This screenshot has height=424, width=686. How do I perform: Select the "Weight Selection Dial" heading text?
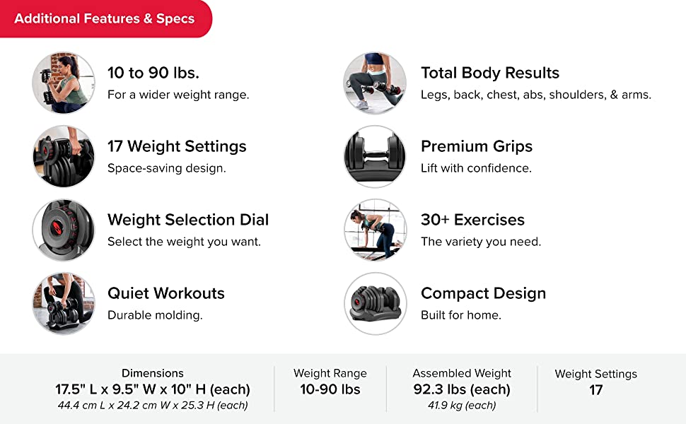pos(188,220)
